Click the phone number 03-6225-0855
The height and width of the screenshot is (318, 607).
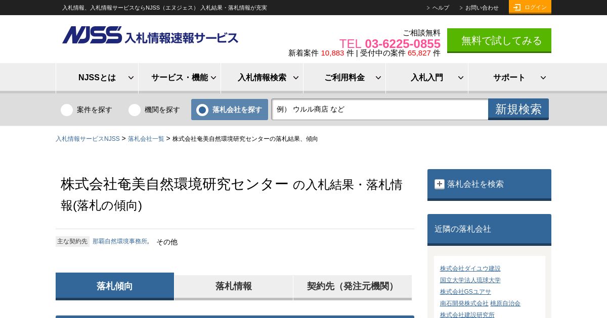click(x=403, y=43)
